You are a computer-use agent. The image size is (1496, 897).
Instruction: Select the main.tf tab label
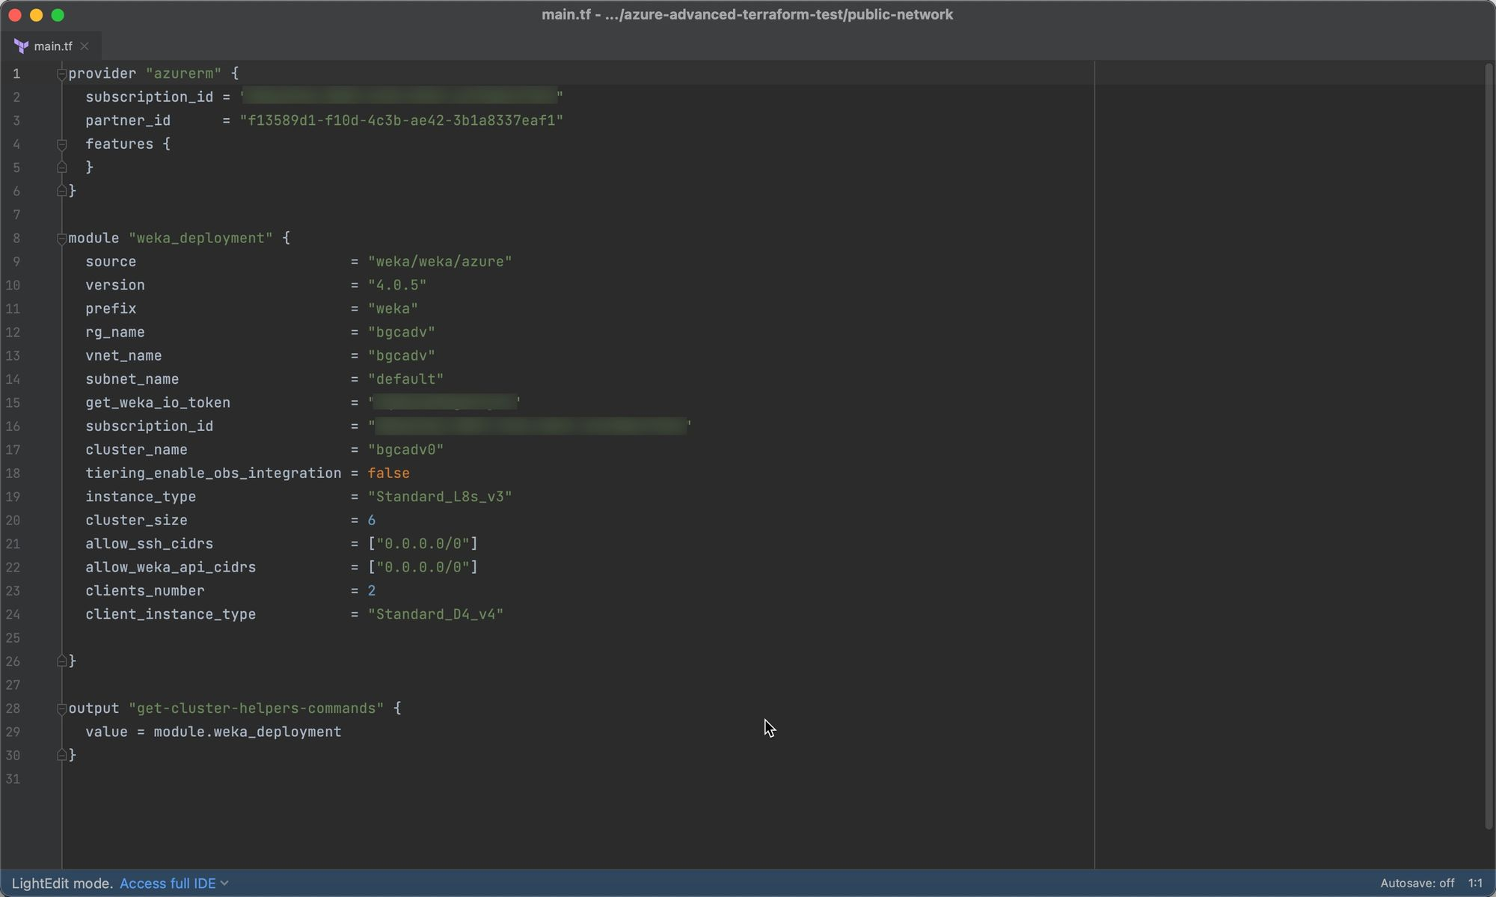[53, 46]
